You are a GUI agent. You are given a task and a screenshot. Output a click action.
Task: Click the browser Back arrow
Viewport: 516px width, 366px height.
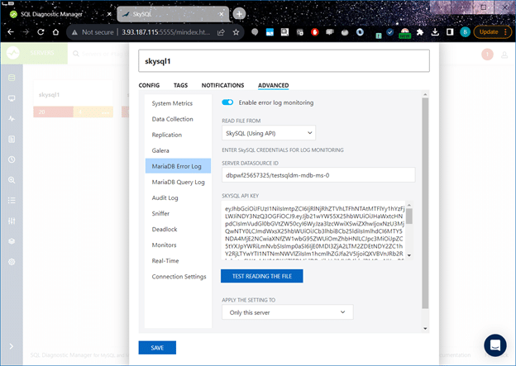11,32
